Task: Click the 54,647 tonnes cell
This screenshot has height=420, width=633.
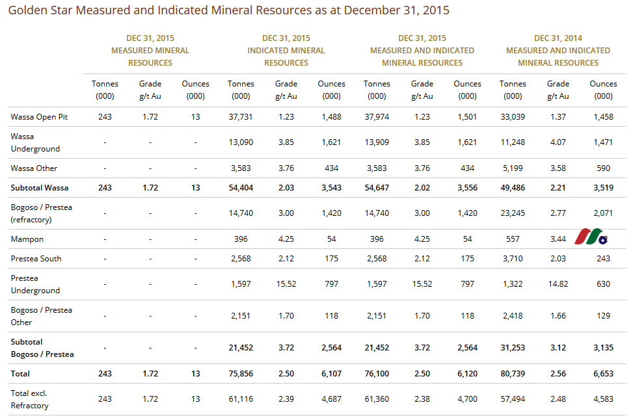Action: tap(377, 188)
